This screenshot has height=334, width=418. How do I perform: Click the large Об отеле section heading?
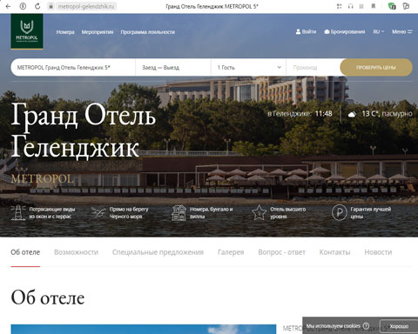click(x=48, y=297)
